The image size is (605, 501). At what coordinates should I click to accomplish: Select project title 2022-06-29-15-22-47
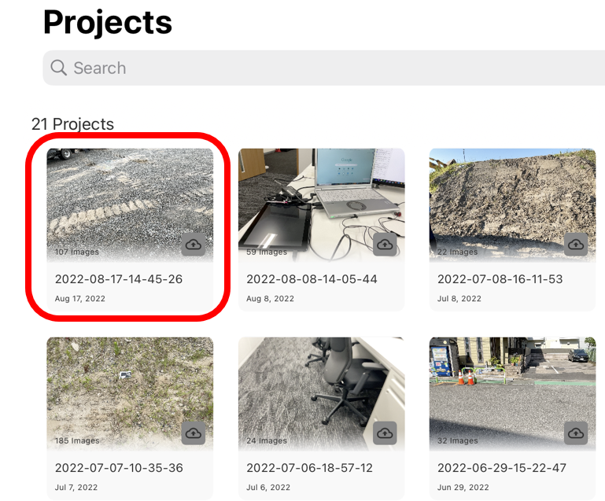(x=502, y=468)
